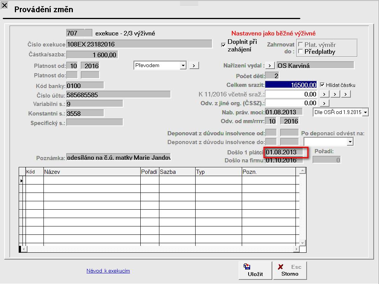Click the Odv. od month field
Image resolution: width=379 pixels, height=284 pixels.
pyautogui.click(x=271, y=121)
